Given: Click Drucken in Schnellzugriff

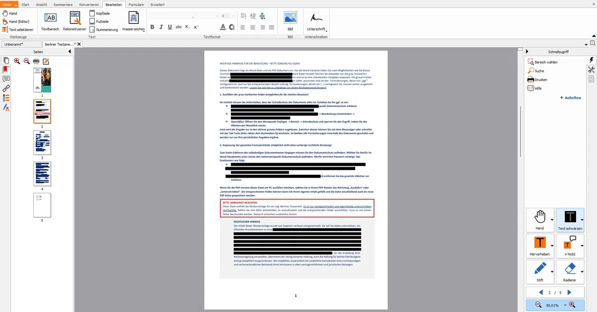Looking at the screenshot, I should coord(537,79).
